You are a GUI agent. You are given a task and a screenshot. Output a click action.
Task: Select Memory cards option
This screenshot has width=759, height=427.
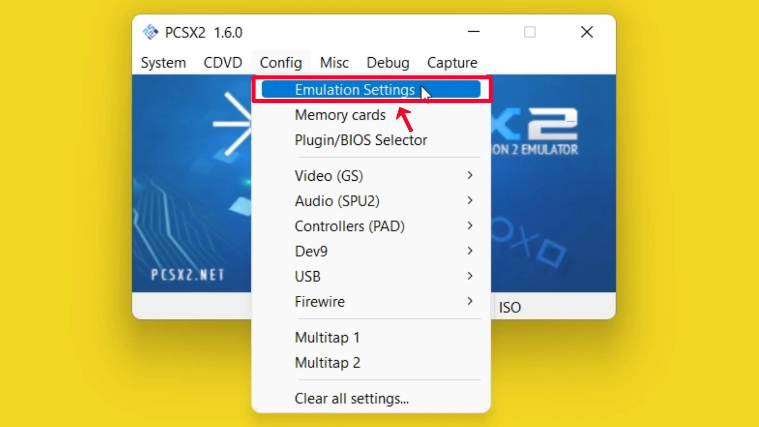pyautogui.click(x=340, y=115)
